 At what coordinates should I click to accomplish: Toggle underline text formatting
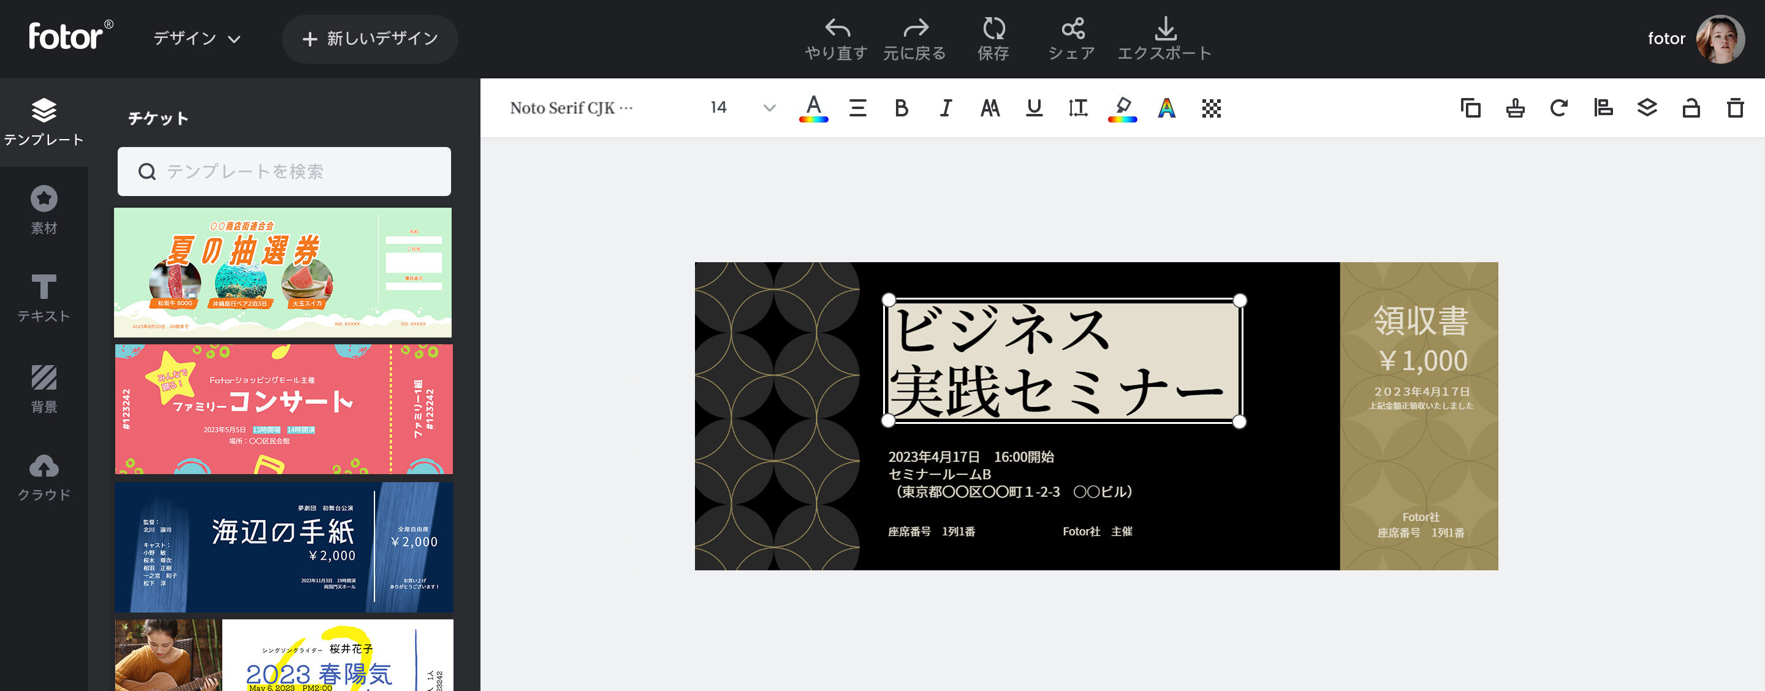1034,108
